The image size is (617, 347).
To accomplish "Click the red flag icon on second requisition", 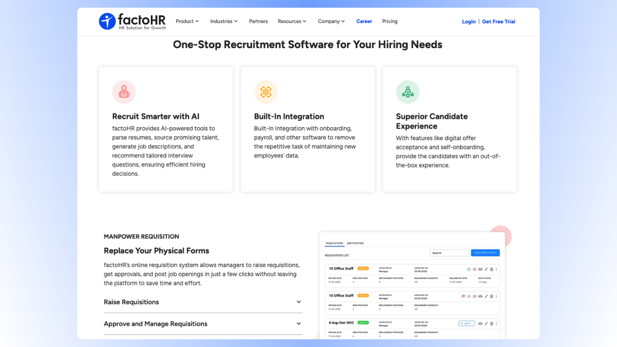I will point(463,296).
